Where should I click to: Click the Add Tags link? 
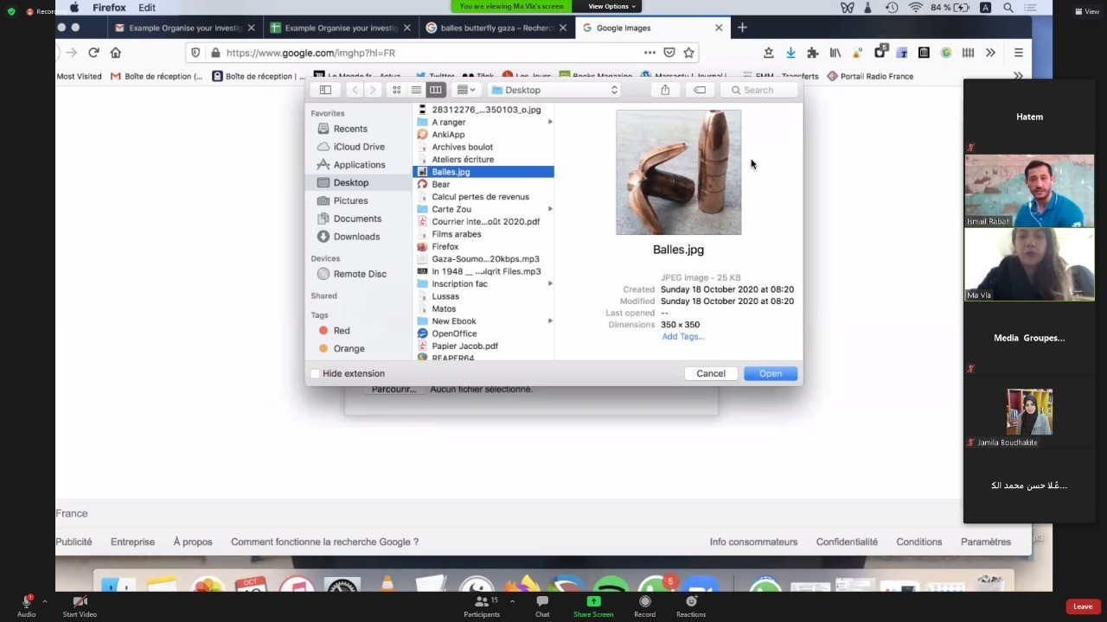(x=683, y=337)
